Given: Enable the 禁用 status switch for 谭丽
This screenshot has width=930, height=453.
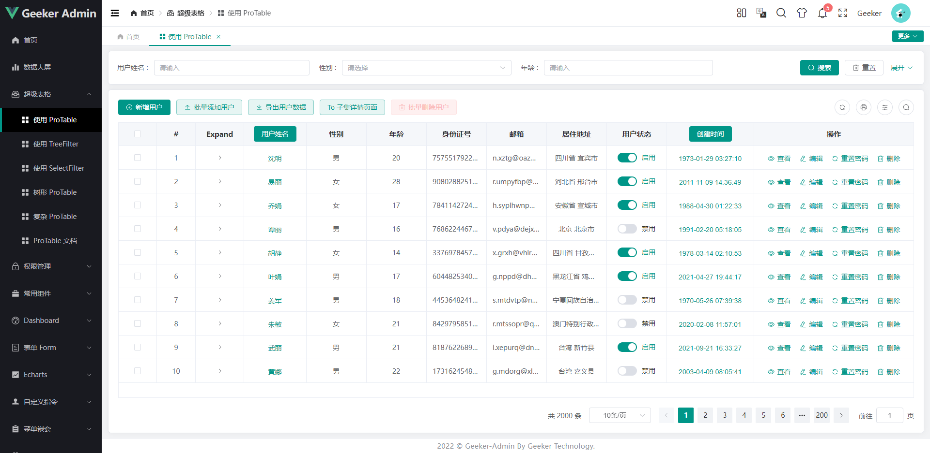Looking at the screenshot, I should click(627, 229).
